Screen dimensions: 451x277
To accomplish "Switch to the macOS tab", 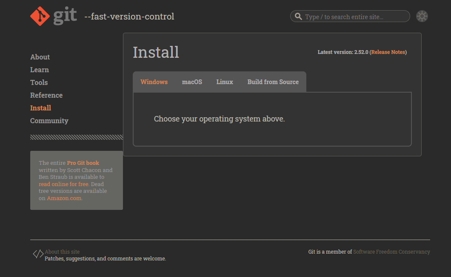I will pyautogui.click(x=192, y=82).
